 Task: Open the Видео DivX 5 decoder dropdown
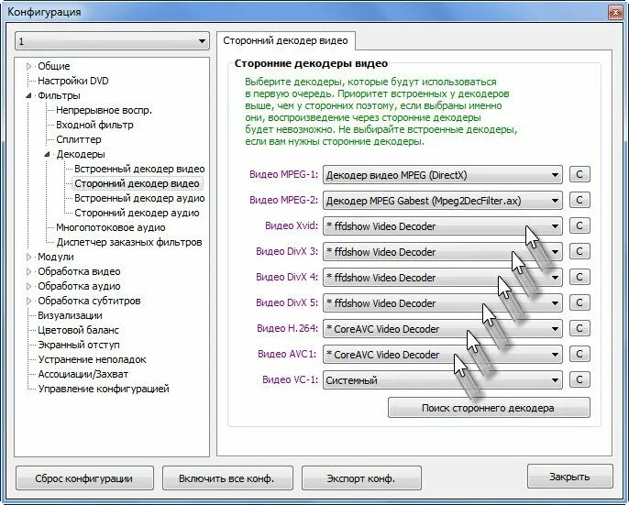443,303
